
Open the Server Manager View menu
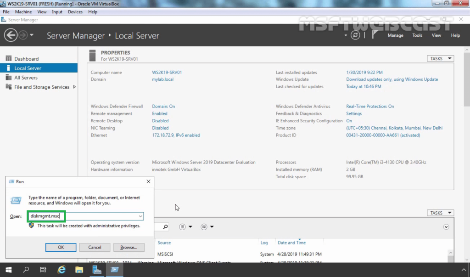tap(436, 35)
